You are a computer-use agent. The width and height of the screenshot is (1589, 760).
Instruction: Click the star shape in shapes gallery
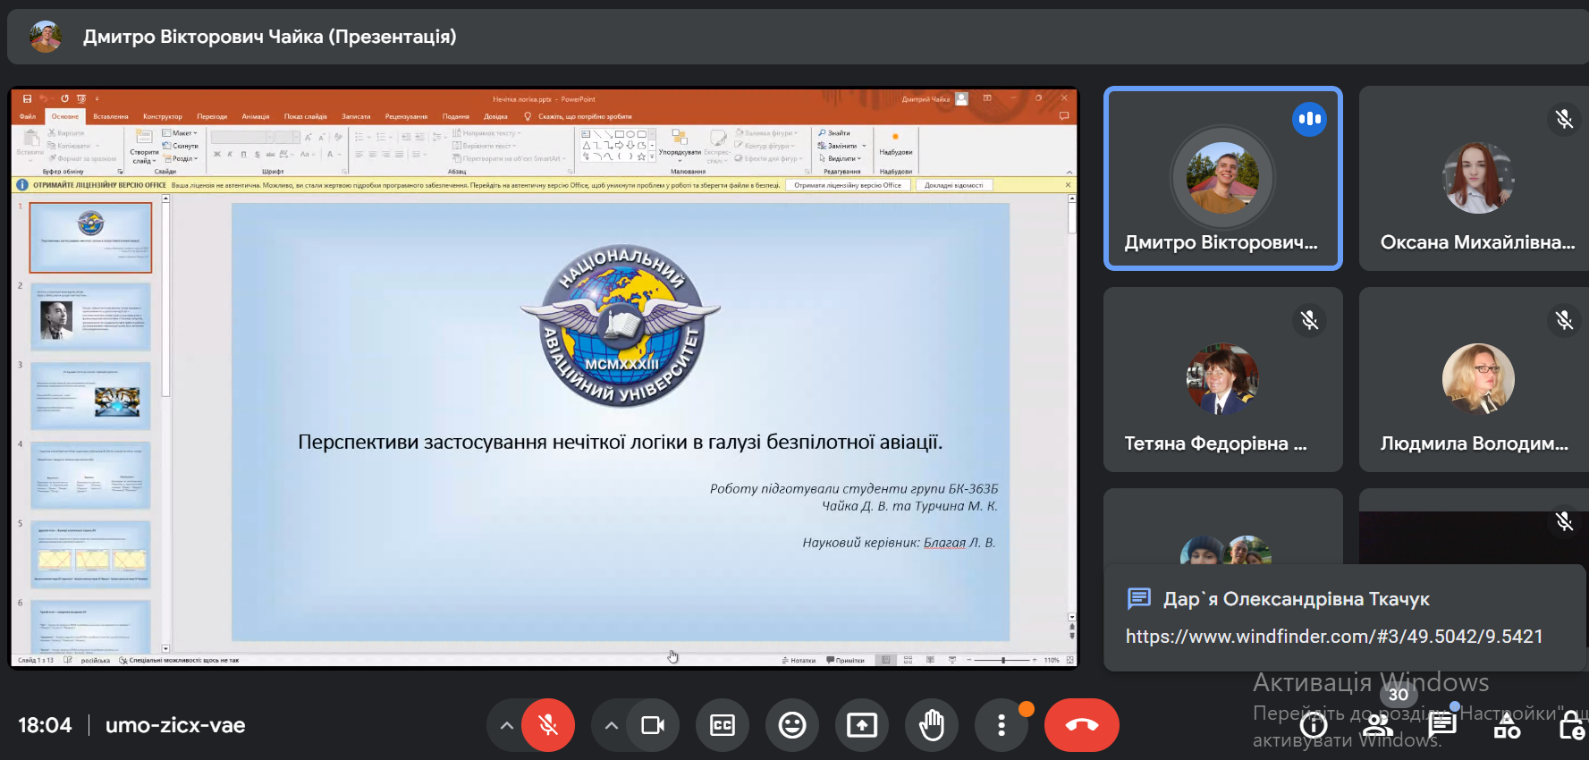(641, 156)
